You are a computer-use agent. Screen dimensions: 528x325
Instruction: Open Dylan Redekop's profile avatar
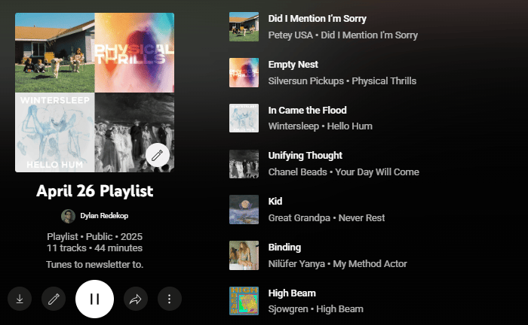[x=68, y=216]
